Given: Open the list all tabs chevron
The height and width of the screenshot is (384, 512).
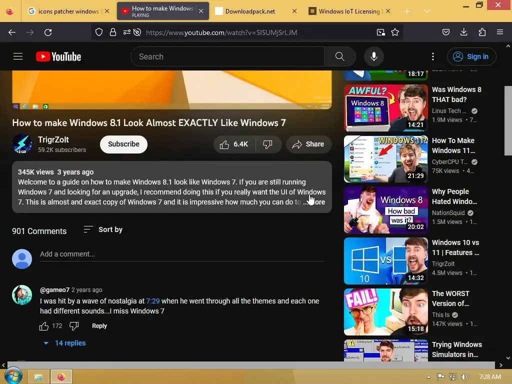Looking at the screenshot, I should (x=427, y=11).
